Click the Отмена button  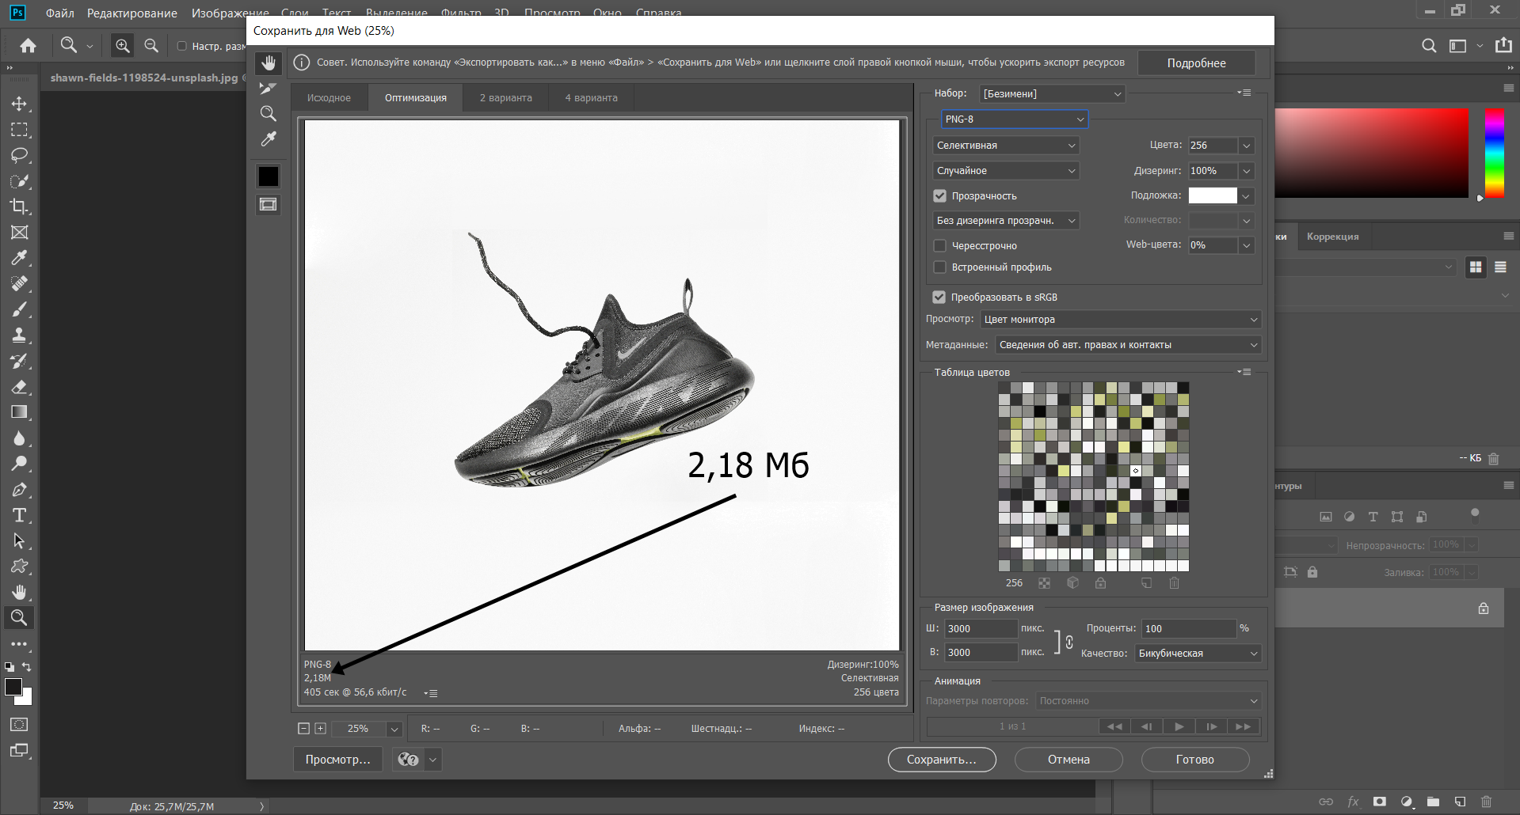pyautogui.click(x=1069, y=760)
